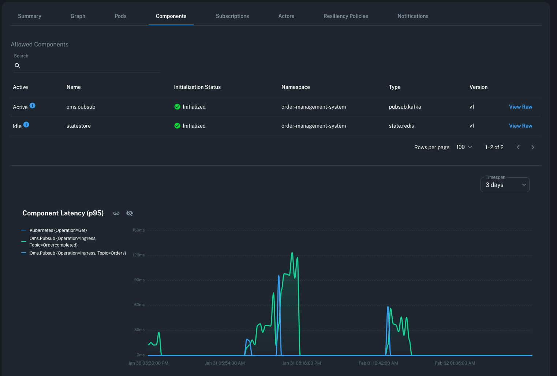Select the Components tab

point(171,16)
